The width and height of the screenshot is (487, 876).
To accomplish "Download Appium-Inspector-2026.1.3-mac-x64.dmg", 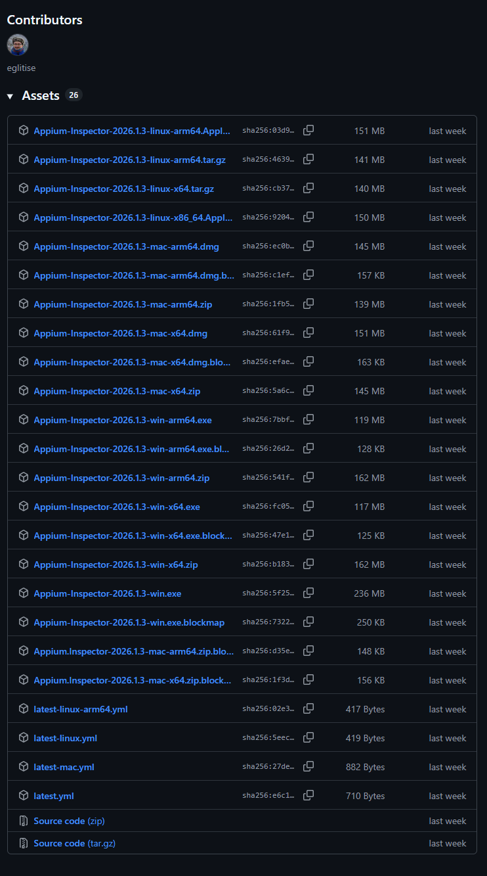I will tap(120, 333).
